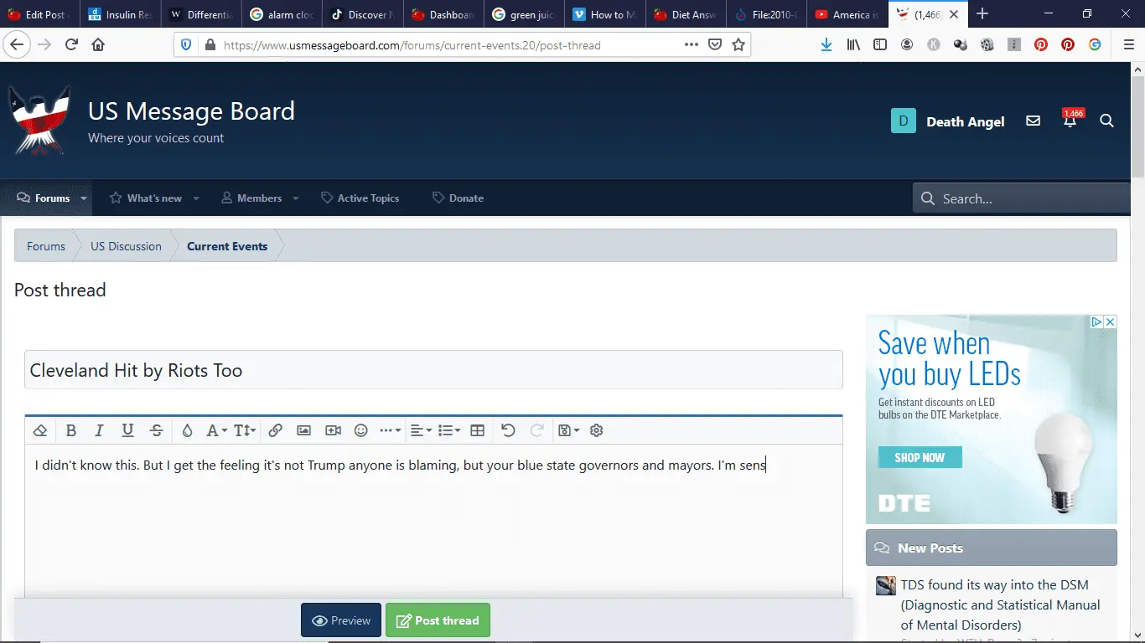Open the Firefox library icon

pos(853,45)
